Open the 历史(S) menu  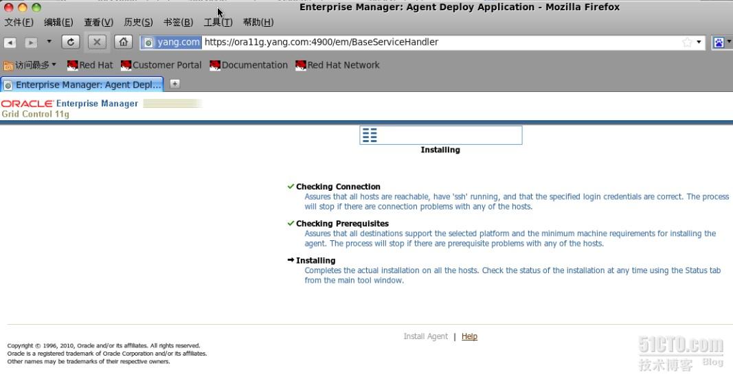pos(138,23)
